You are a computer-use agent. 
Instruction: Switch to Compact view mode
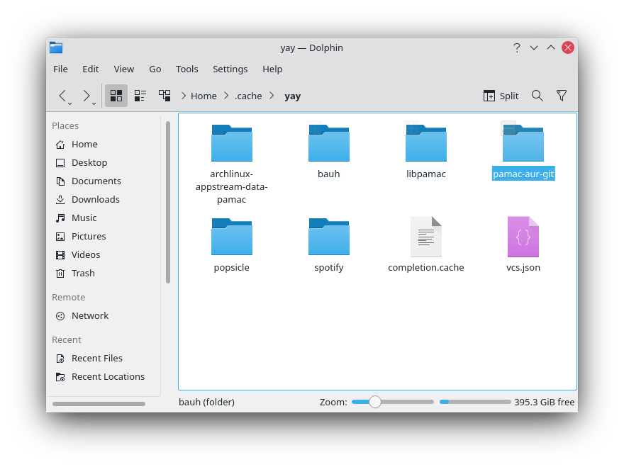click(x=140, y=95)
